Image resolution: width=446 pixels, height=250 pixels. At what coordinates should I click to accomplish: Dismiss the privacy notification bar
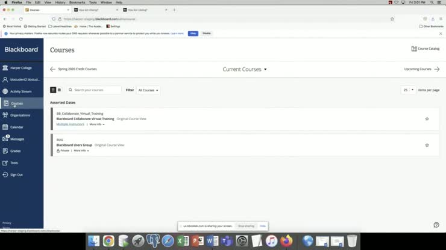pos(441,34)
